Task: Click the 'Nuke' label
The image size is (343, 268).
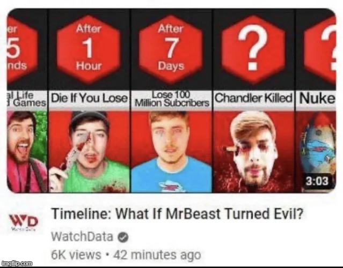Action: point(317,98)
